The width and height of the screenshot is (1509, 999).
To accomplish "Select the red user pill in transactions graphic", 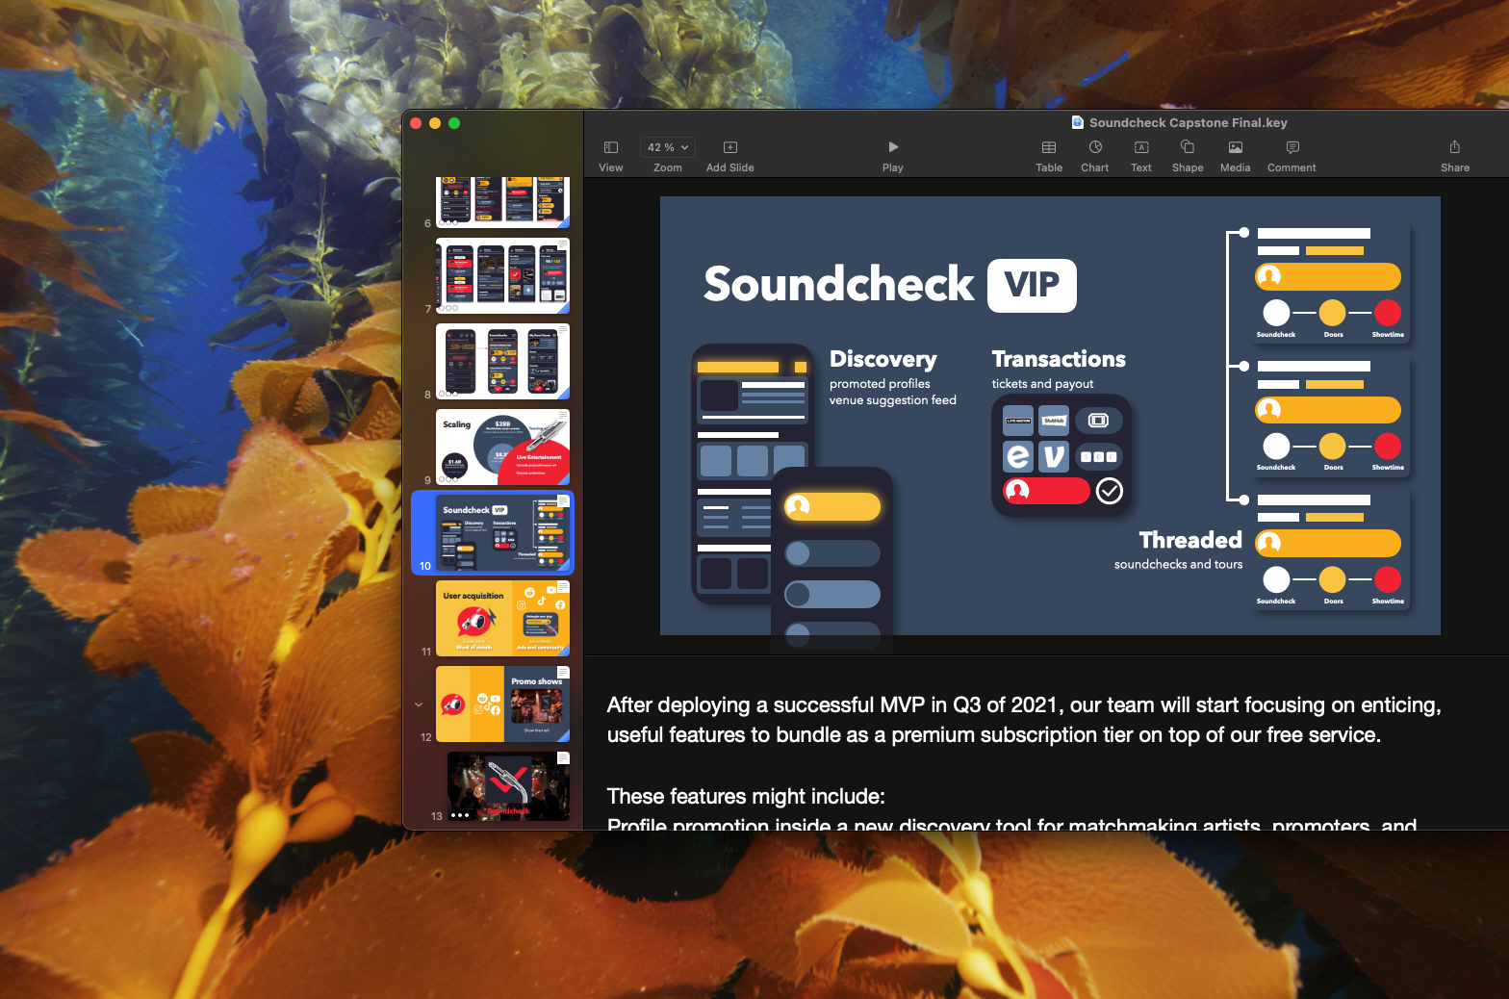I will (1046, 491).
